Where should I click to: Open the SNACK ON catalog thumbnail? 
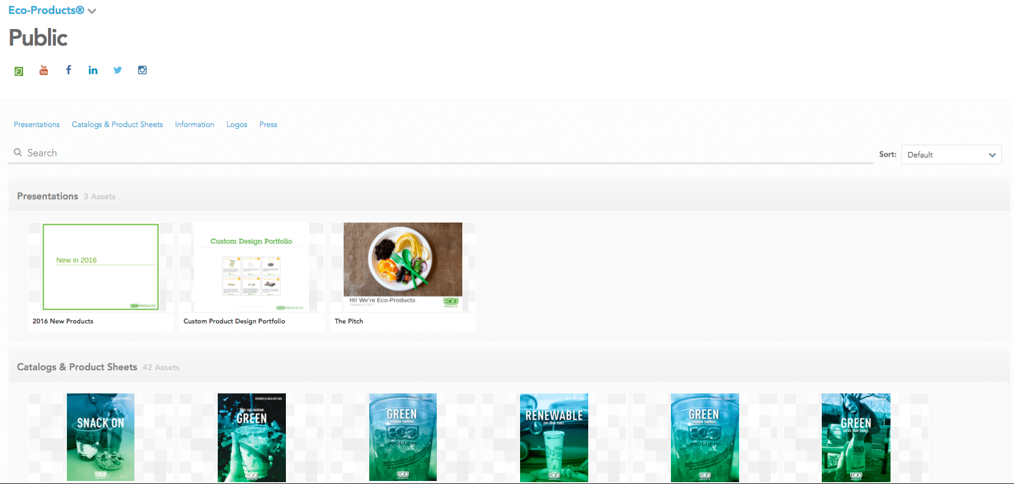click(101, 438)
